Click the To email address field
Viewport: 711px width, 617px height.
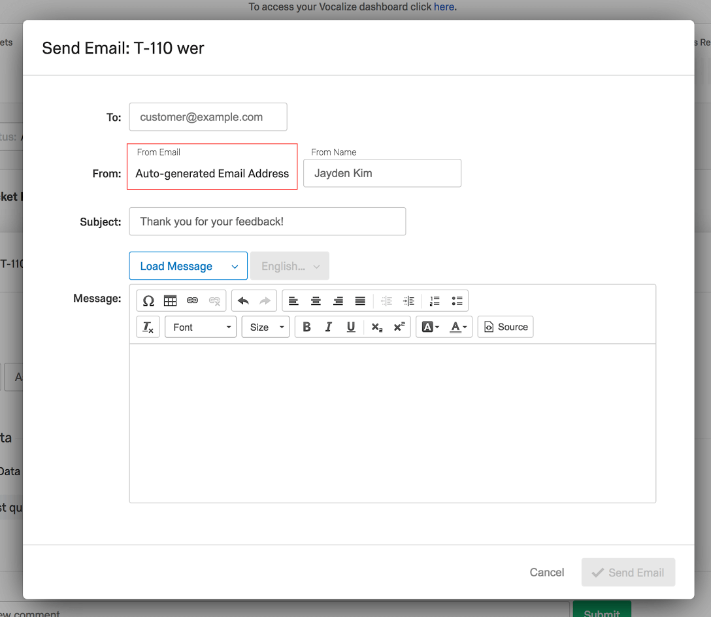pyautogui.click(x=208, y=117)
